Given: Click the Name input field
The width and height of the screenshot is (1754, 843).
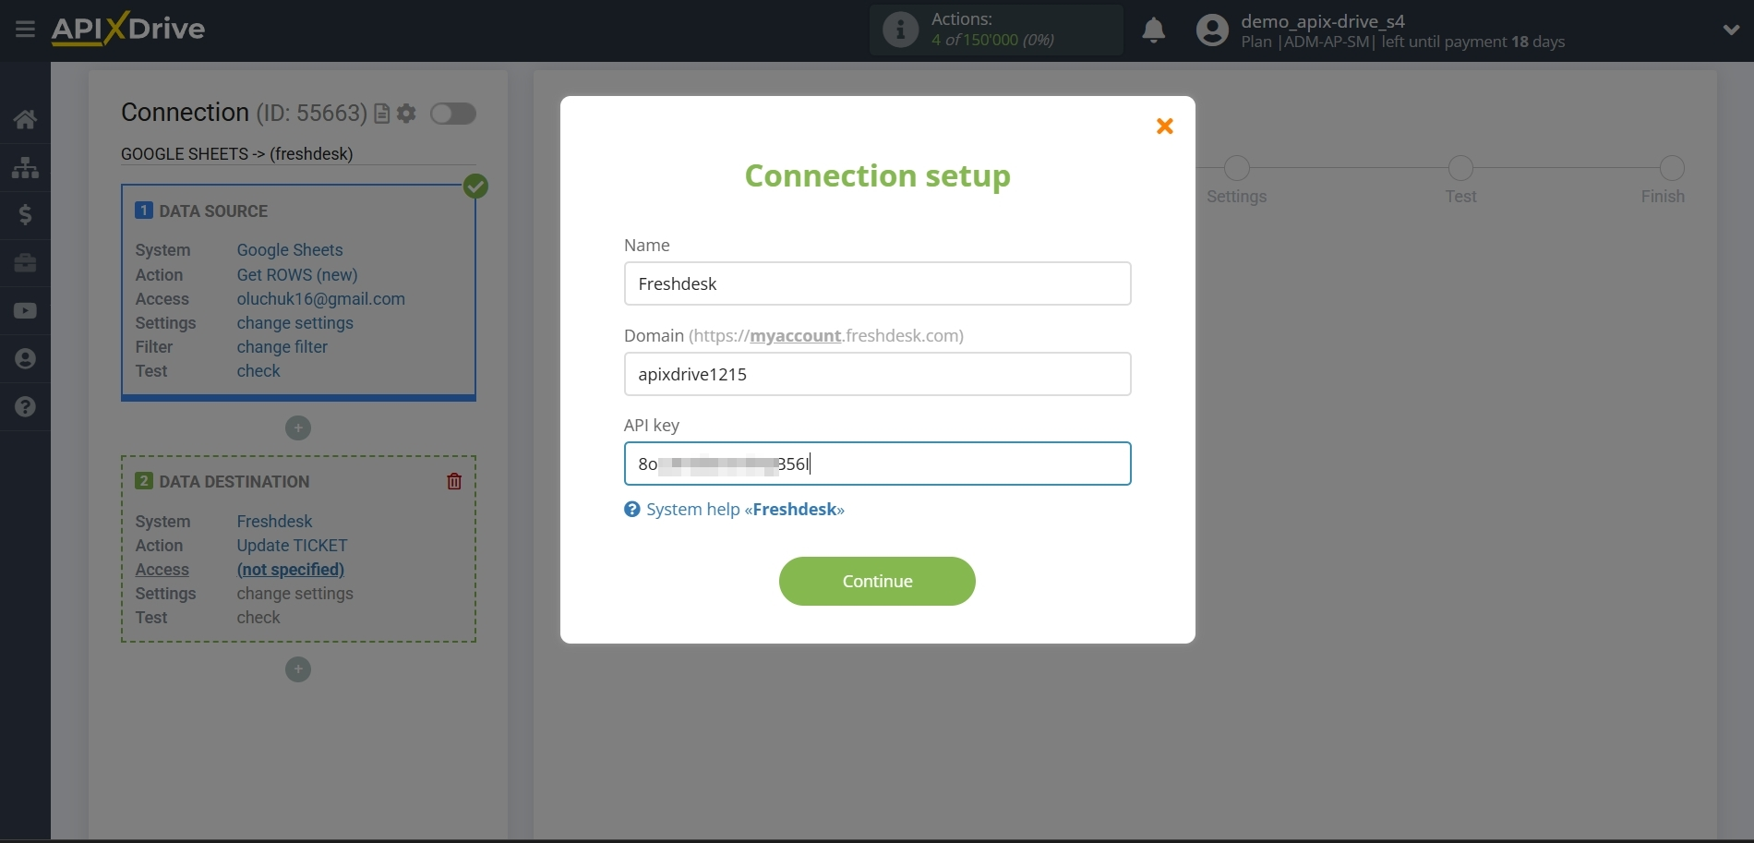Looking at the screenshot, I should (x=877, y=283).
